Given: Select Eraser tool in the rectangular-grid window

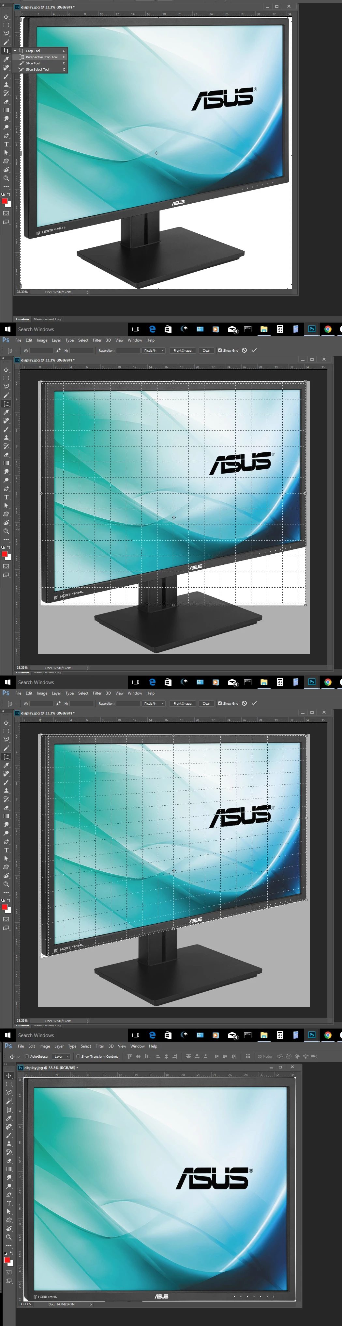Looking at the screenshot, I should tap(6, 455).
